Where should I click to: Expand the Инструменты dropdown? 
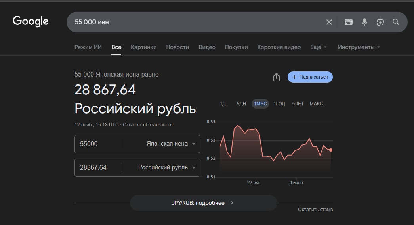tap(359, 47)
